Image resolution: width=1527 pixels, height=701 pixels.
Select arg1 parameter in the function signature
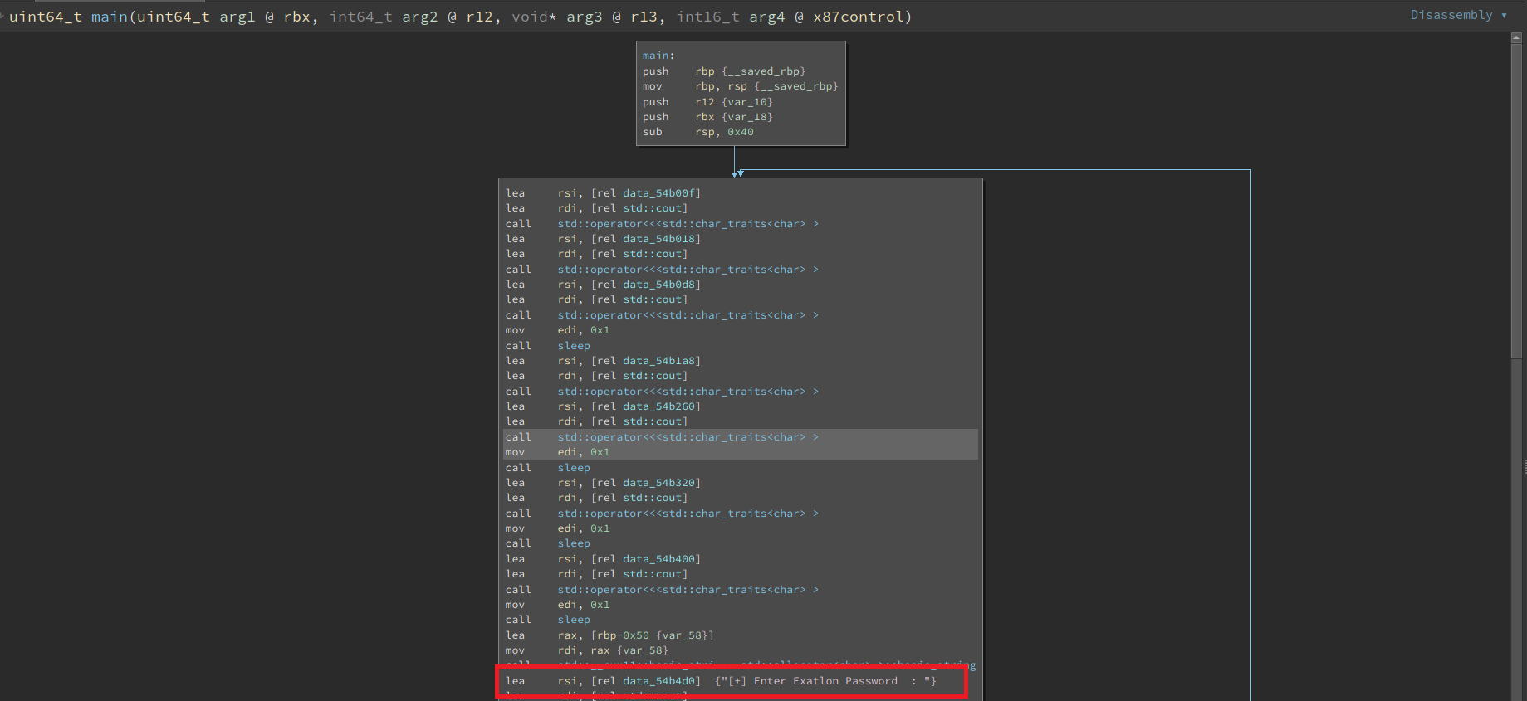tap(237, 17)
